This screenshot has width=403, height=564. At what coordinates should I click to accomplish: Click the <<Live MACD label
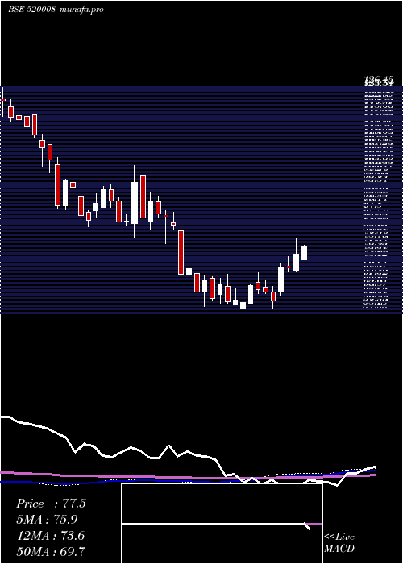pos(339,542)
